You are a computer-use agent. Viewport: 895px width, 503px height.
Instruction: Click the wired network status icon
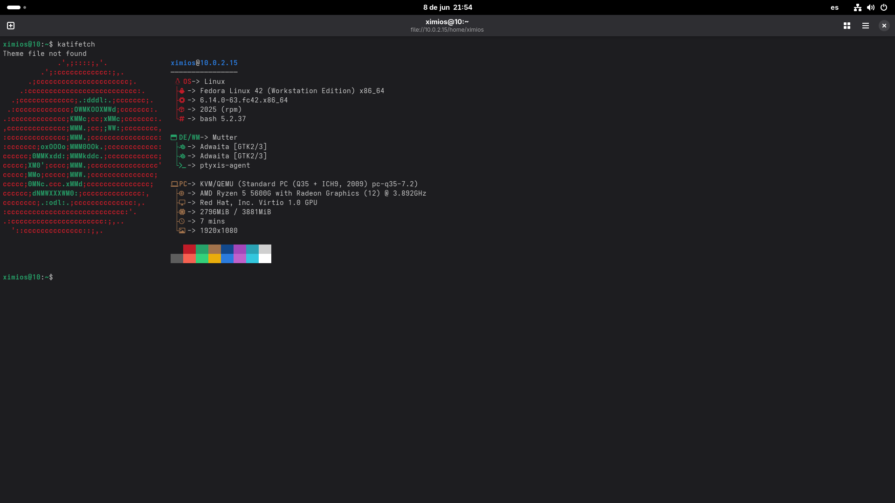pyautogui.click(x=857, y=7)
